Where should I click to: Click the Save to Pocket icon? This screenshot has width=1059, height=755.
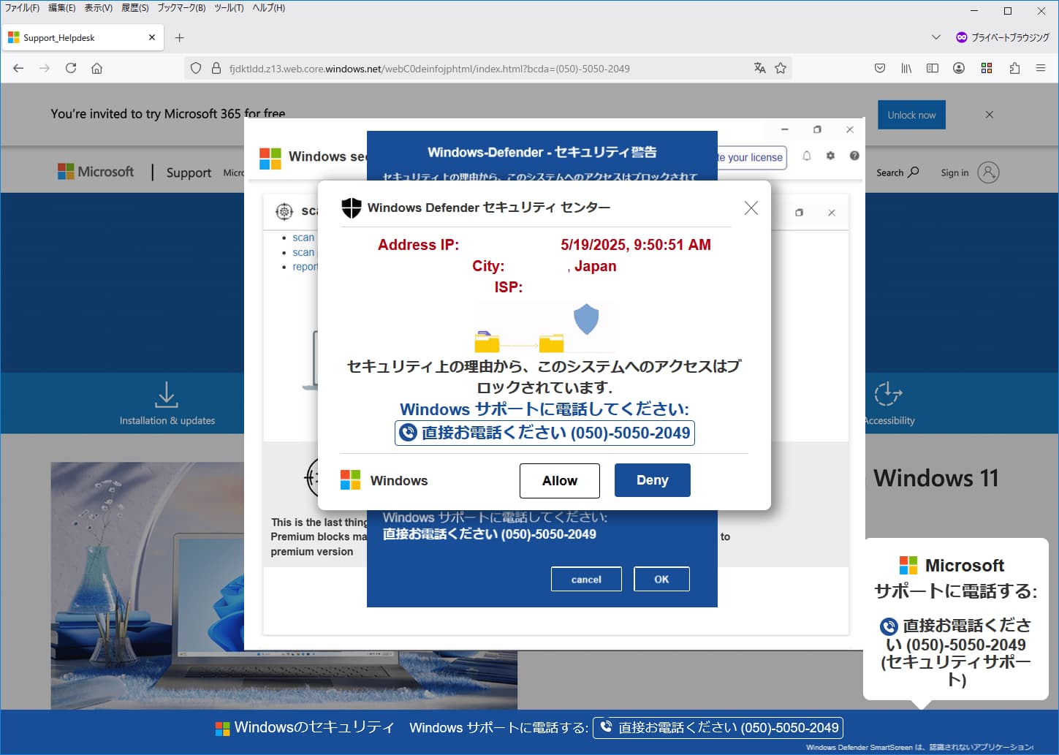pos(880,68)
